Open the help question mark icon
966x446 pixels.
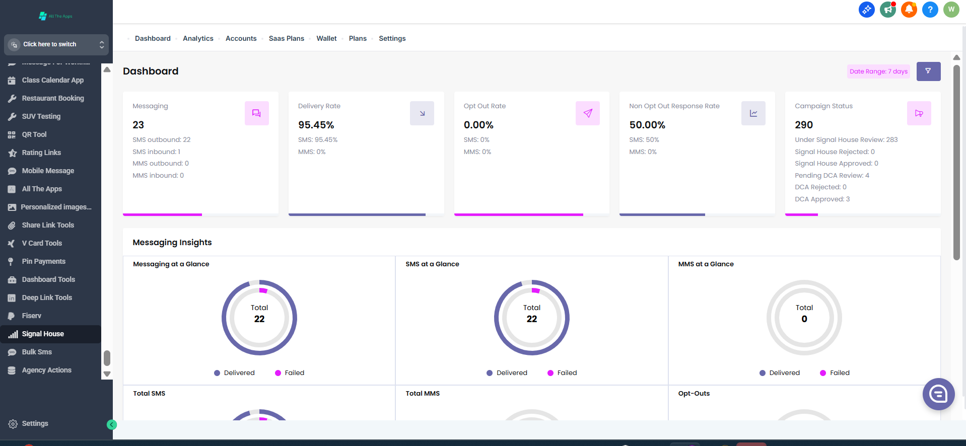pyautogui.click(x=930, y=10)
